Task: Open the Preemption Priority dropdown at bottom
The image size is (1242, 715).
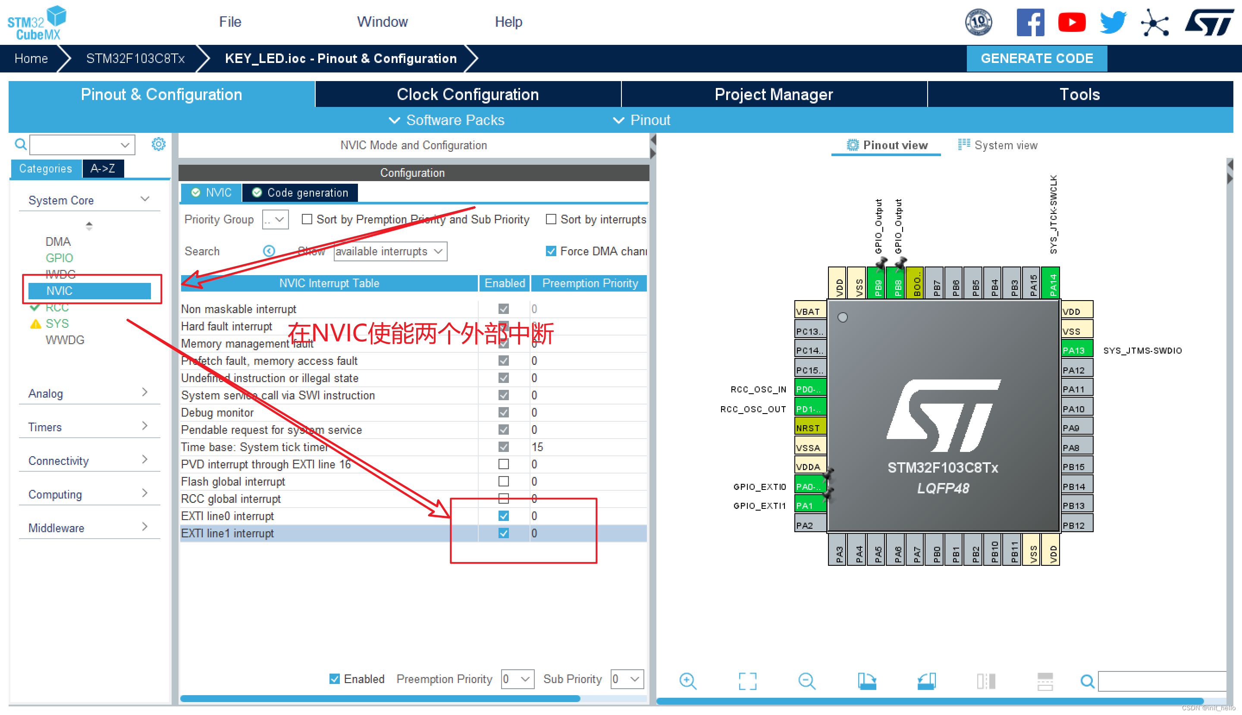Action: (x=517, y=679)
